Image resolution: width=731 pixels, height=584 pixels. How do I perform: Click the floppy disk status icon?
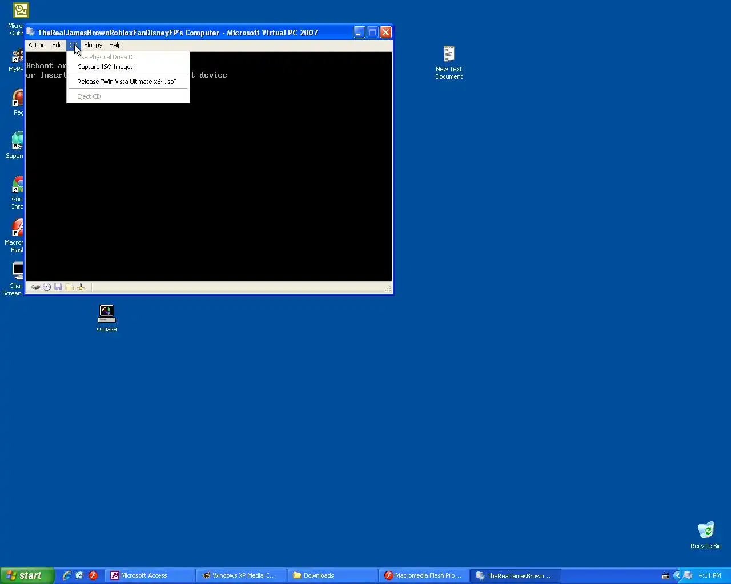tap(58, 287)
